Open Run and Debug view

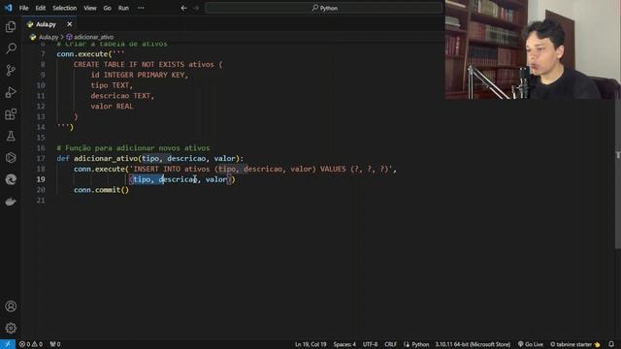coord(11,92)
